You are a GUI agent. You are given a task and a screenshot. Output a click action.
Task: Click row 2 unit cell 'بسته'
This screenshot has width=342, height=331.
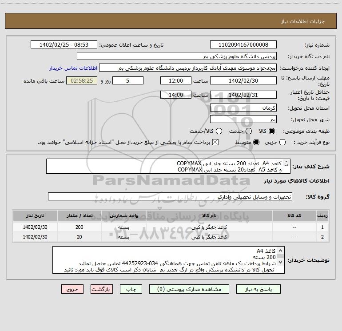[x=123, y=237]
